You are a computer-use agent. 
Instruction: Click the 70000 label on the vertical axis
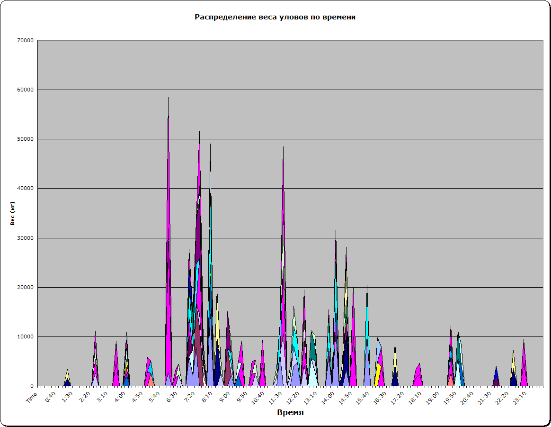point(25,41)
